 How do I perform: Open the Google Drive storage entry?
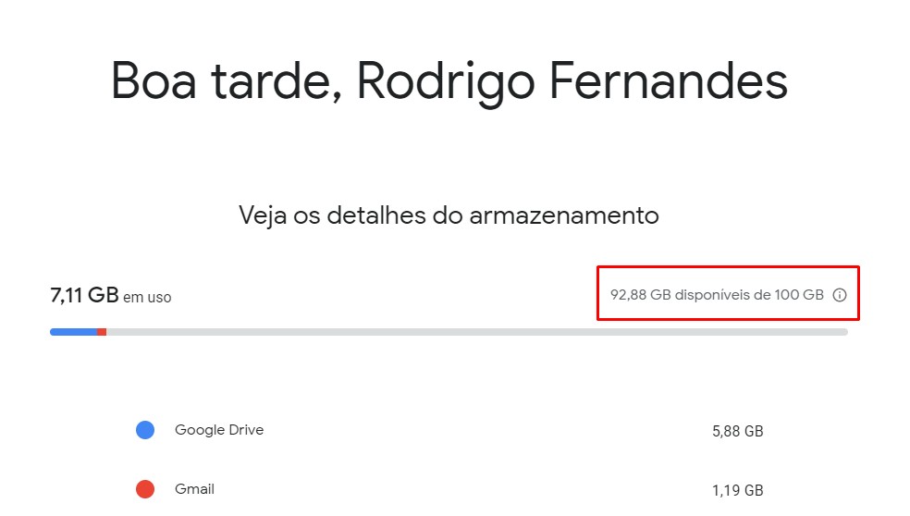219,429
